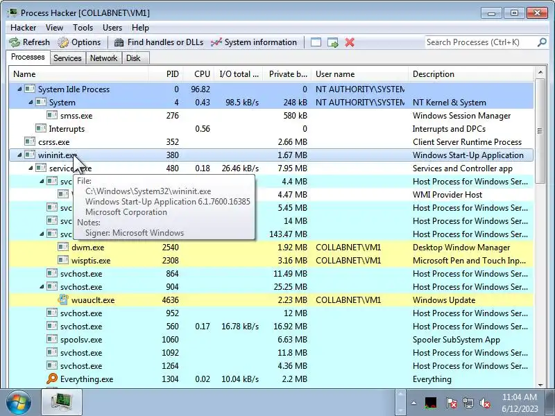The height and width of the screenshot is (416, 555).
Task: Click the 'Desktop Window Manager' description
Action: [x=461, y=248]
